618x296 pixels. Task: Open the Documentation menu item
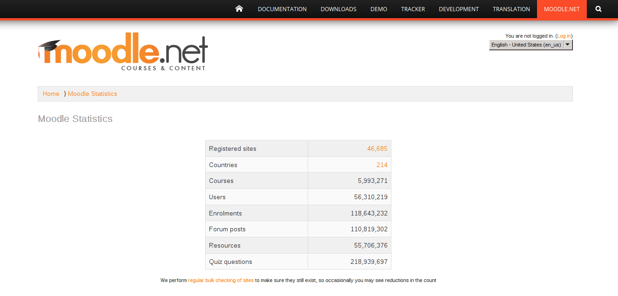(x=282, y=9)
